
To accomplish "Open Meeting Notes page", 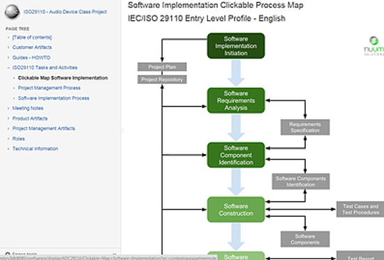I will (x=28, y=108).
